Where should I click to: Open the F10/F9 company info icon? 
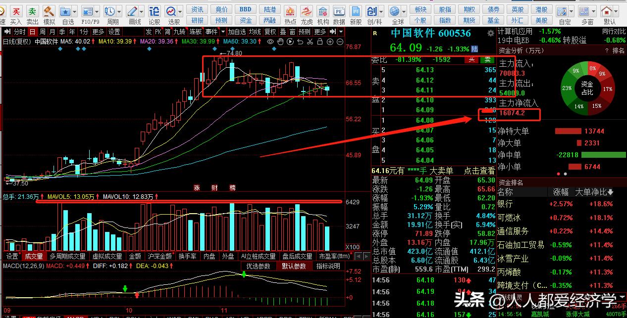(x=87, y=11)
